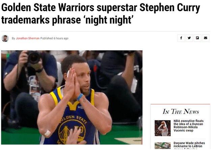Share article via email envelope icon

pyautogui.click(x=206, y=38)
